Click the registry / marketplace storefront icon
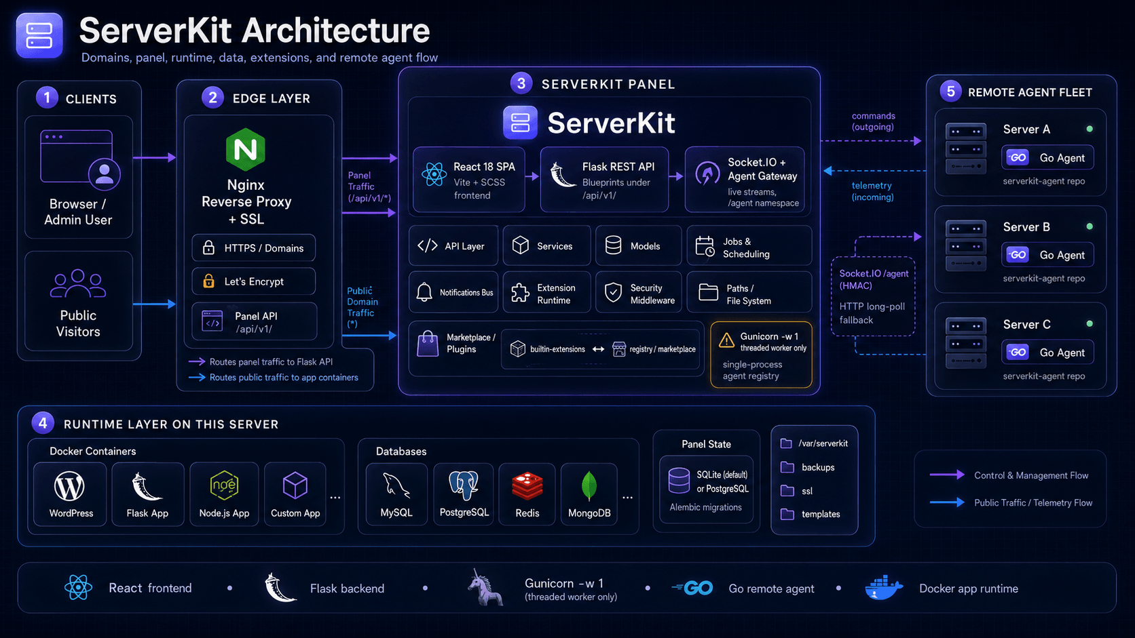 (x=619, y=349)
